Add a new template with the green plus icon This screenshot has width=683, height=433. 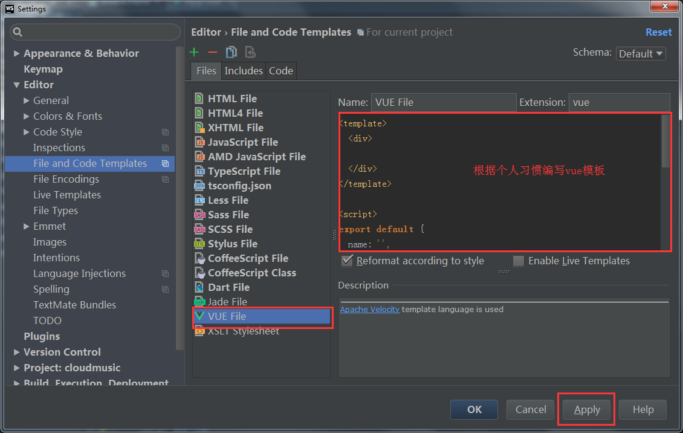(x=194, y=53)
